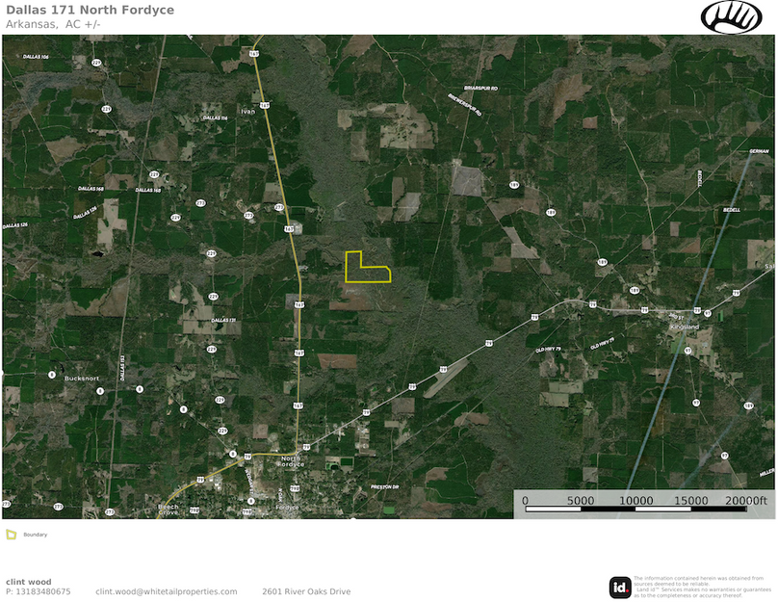Click the phone number 13183480675
This screenshot has height=602, width=778.
click(38, 591)
